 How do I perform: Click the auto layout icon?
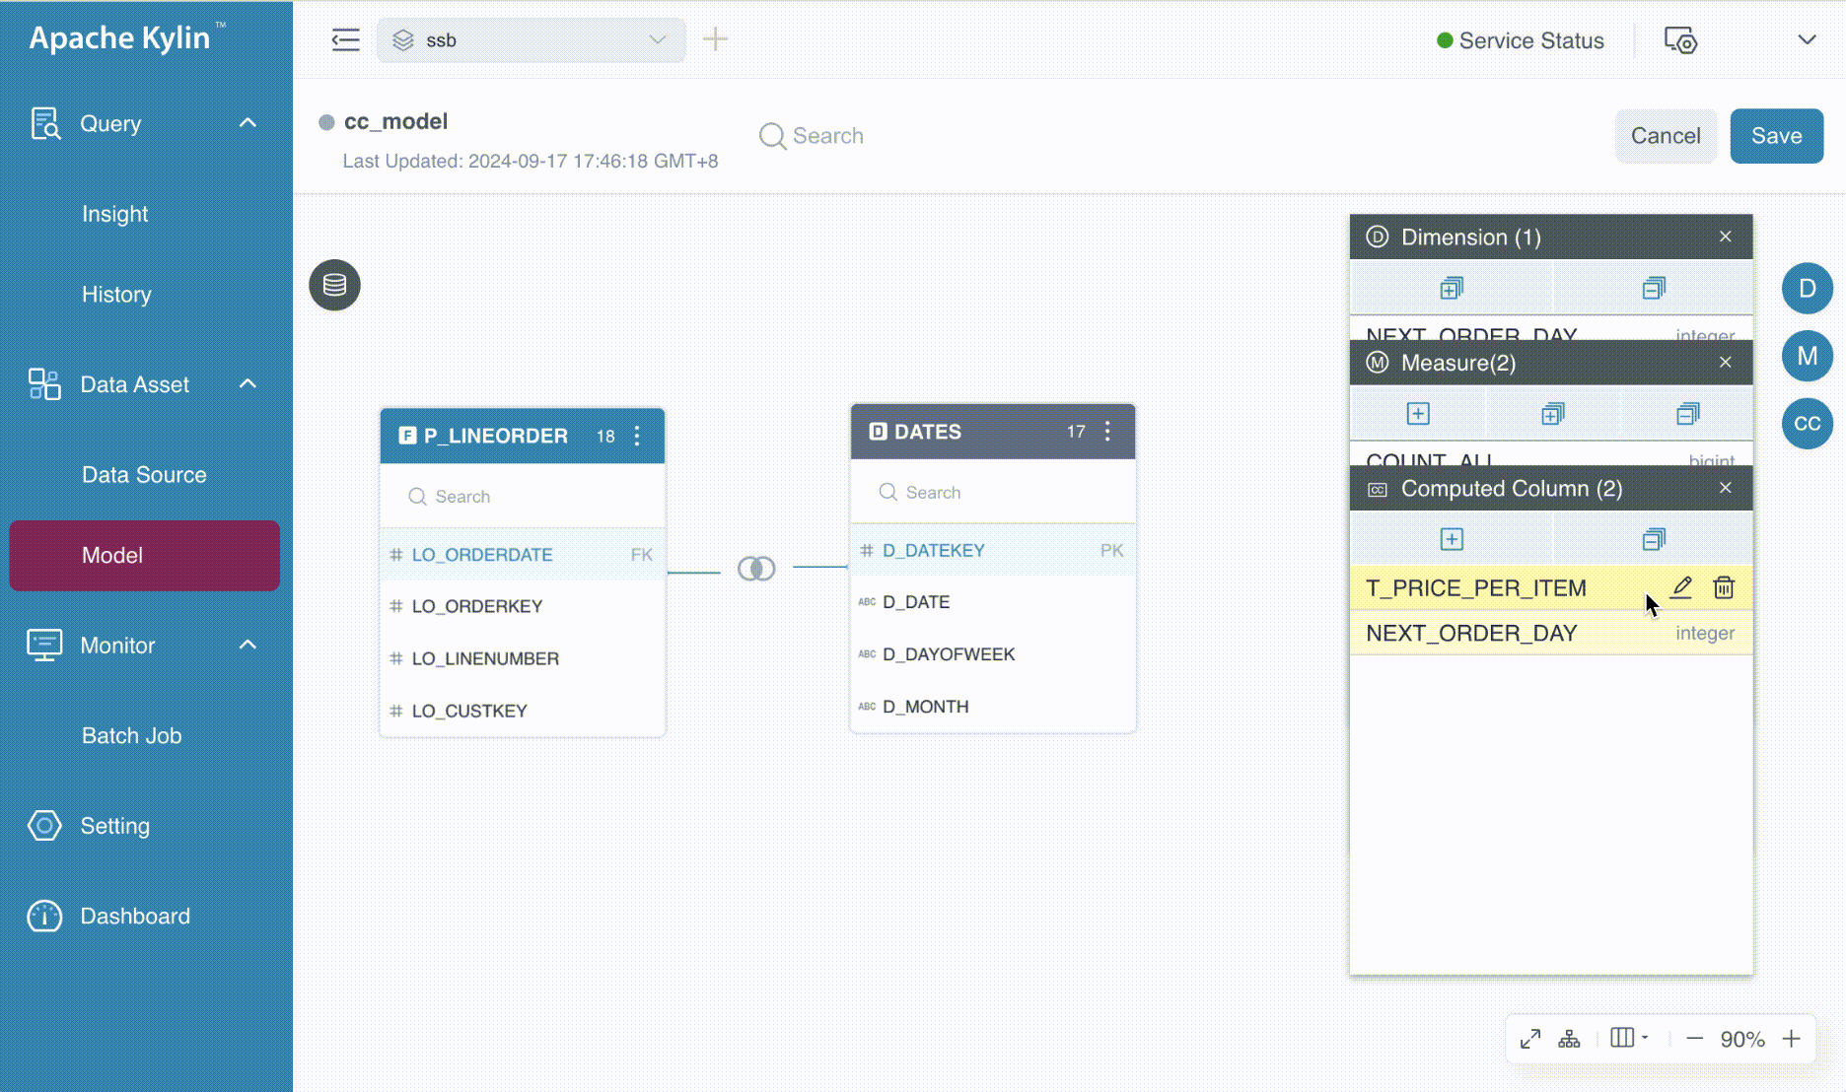pyautogui.click(x=1569, y=1039)
